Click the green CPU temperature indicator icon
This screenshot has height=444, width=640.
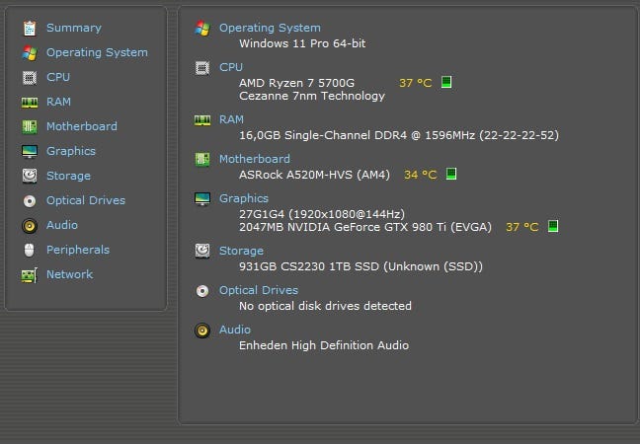coord(446,83)
